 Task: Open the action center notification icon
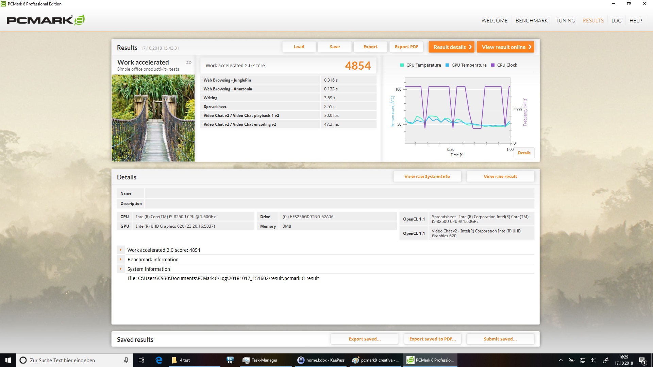642,360
